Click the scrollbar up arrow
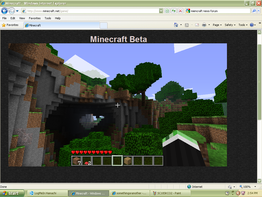 (259, 32)
